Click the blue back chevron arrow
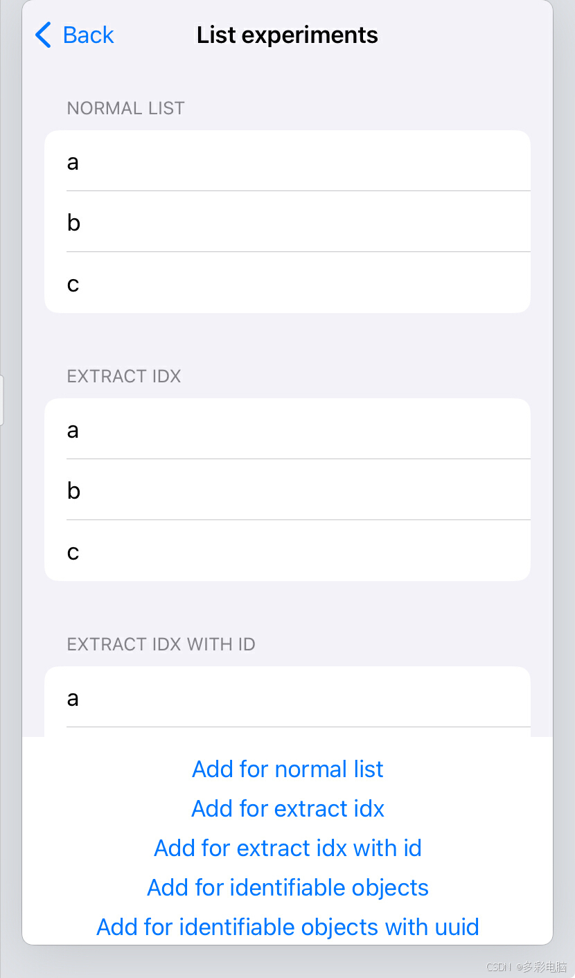 click(43, 35)
